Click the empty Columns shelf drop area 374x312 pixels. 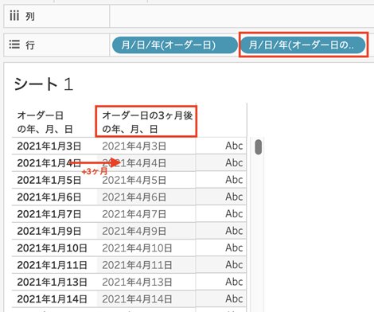click(x=241, y=16)
